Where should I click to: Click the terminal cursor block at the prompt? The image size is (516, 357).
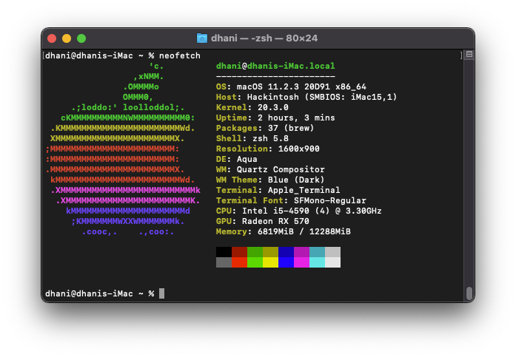161,293
